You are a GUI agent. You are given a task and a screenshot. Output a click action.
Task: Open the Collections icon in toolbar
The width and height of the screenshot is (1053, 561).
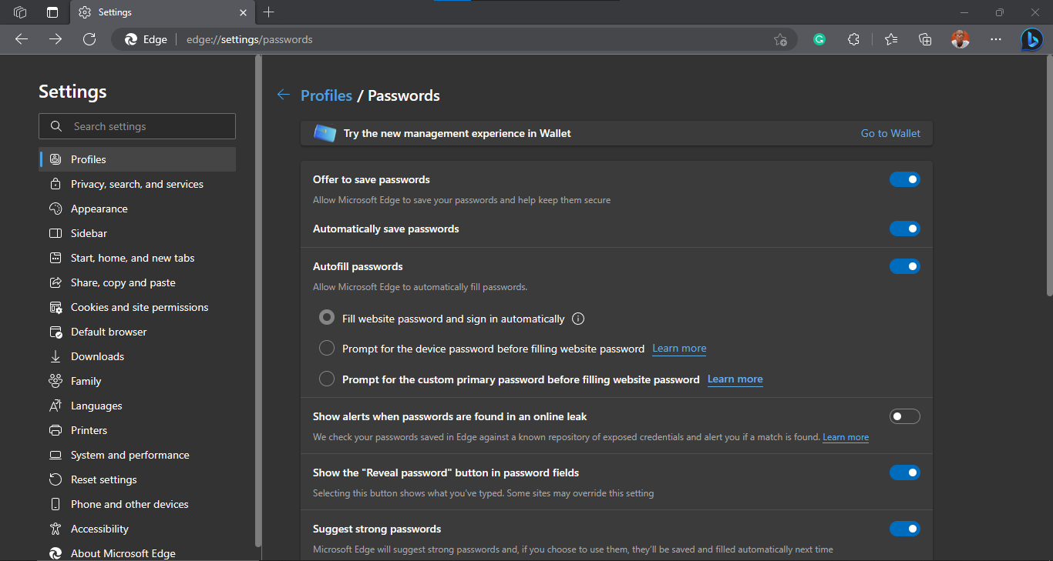coord(926,39)
